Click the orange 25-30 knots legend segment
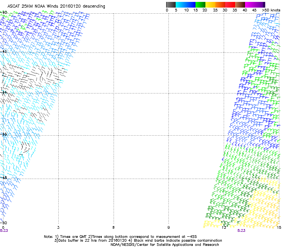This screenshot has height=247, width=282. [x=220, y=5]
